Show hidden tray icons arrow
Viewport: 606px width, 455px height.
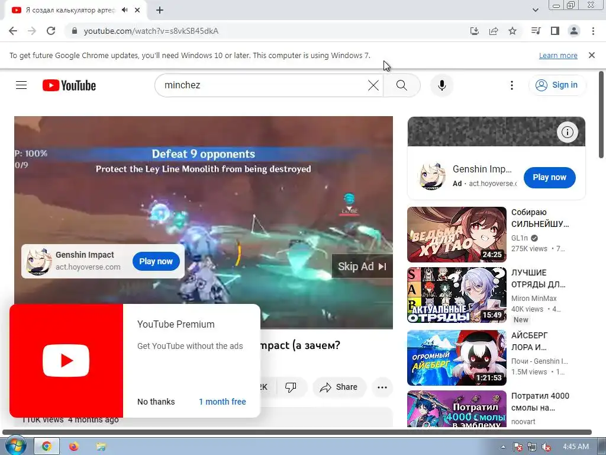click(503, 447)
